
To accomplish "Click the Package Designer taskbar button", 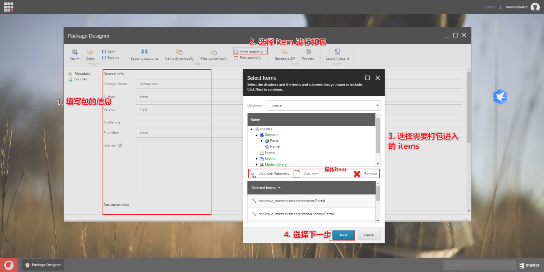I will click(x=43, y=265).
